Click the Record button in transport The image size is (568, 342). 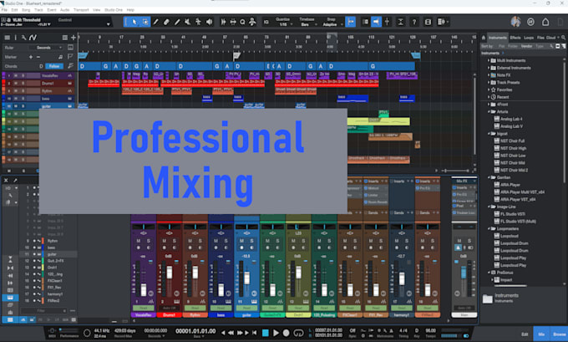coord(287,333)
